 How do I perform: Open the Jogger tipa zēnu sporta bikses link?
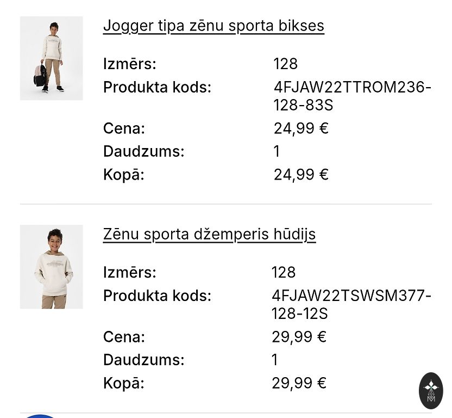click(214, 26)
